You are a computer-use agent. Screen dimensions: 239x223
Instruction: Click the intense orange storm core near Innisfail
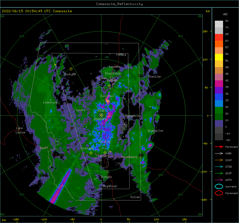(108, 101)
